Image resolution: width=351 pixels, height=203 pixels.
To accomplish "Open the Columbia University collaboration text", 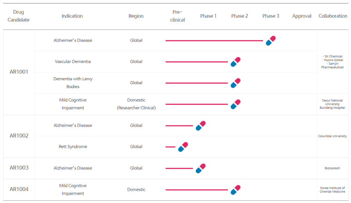I will click(x=333, y=136).
